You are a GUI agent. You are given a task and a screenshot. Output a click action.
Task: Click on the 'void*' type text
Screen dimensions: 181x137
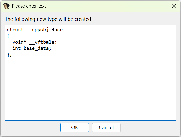(19, 42)
